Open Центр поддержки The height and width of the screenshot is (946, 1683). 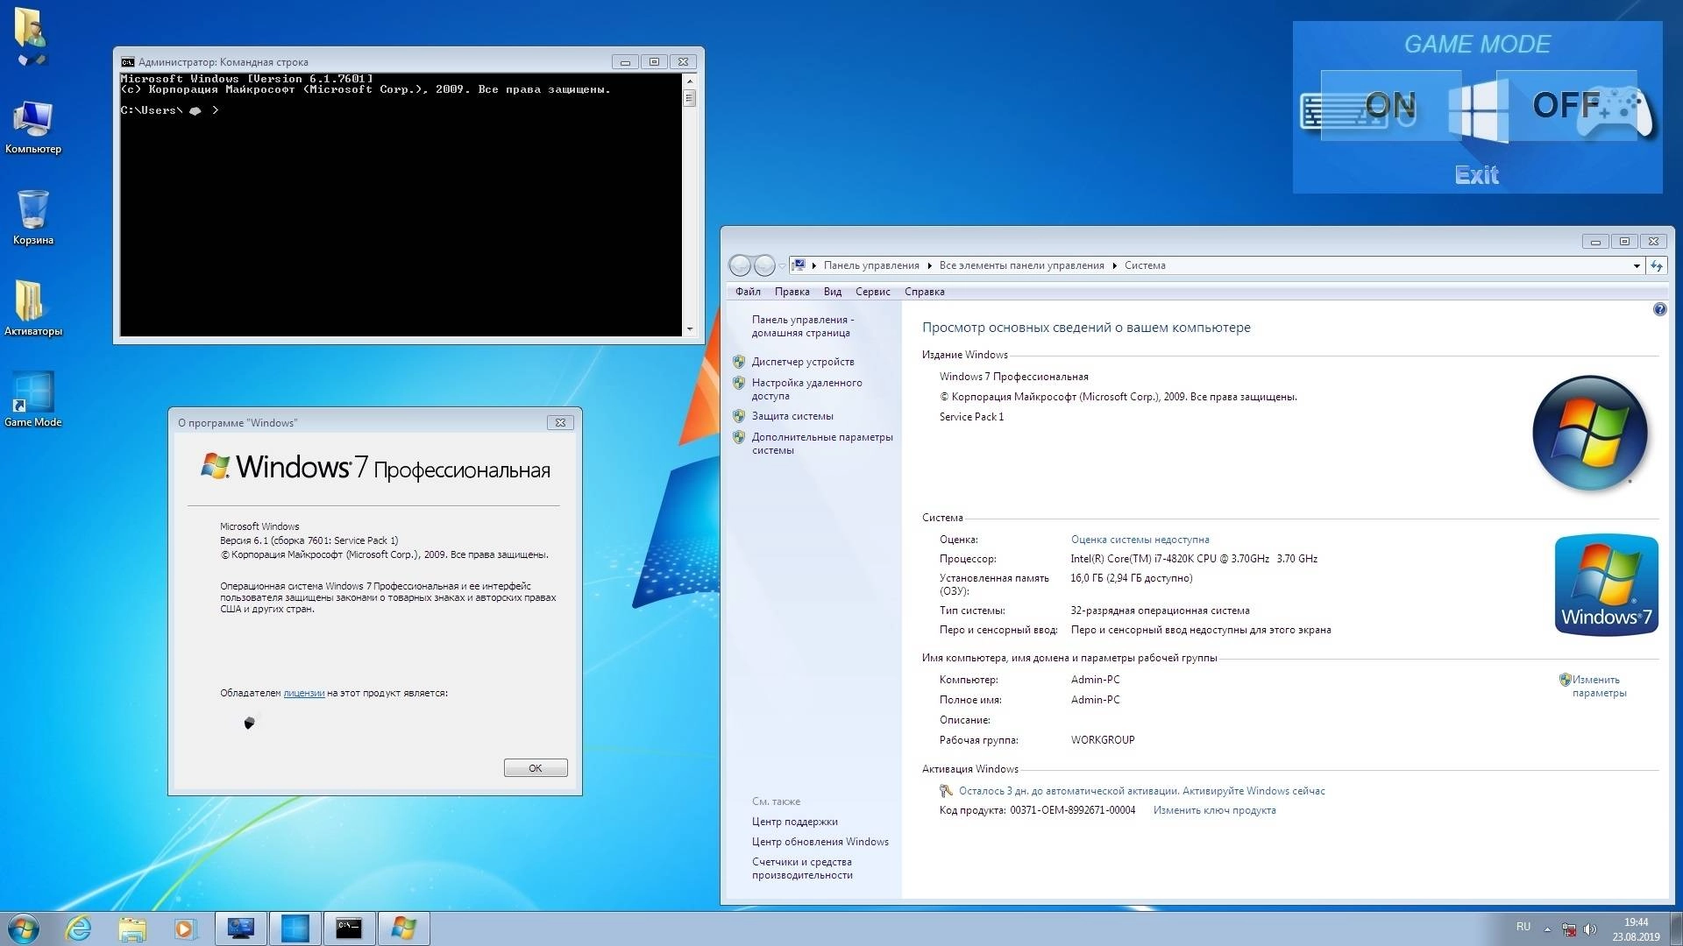pos(794,822)
